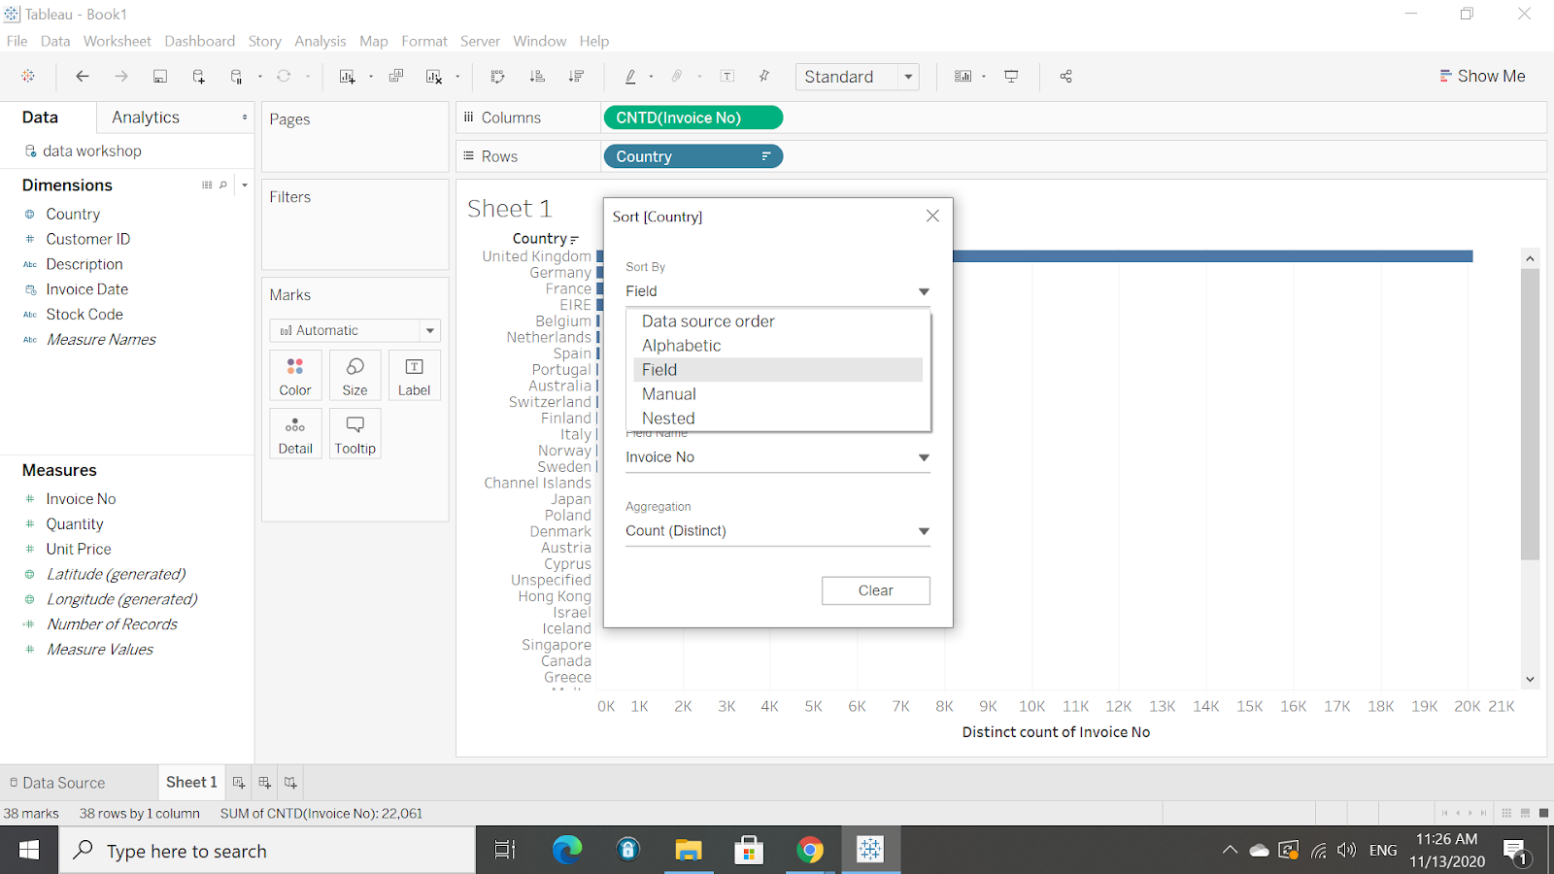This screenshot has height=874, width=1554.
Task: Click the Share Workbook icon
Action: pos(1064,76)
